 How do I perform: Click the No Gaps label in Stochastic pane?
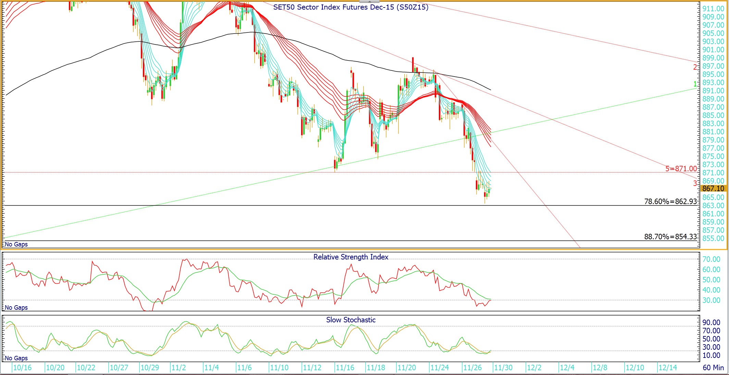point(16,358)
